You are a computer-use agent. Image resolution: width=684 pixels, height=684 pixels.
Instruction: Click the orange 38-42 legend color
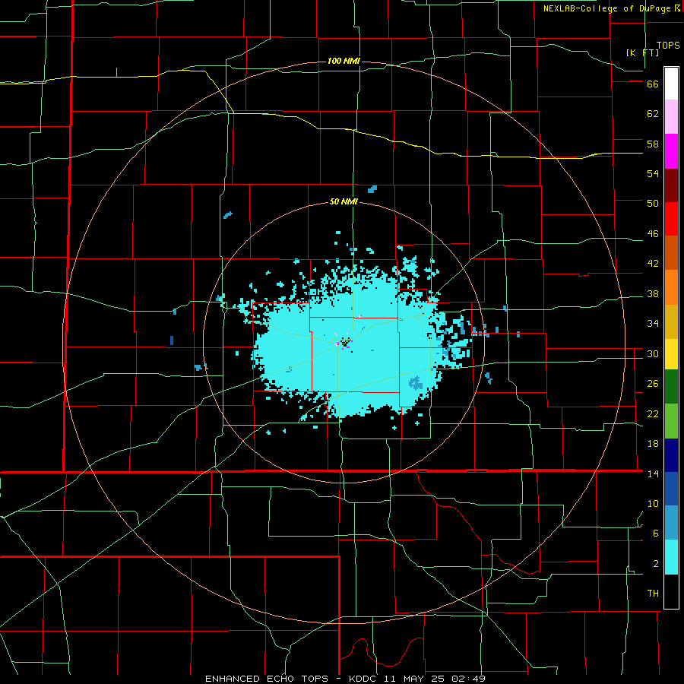tap(671, 287)
